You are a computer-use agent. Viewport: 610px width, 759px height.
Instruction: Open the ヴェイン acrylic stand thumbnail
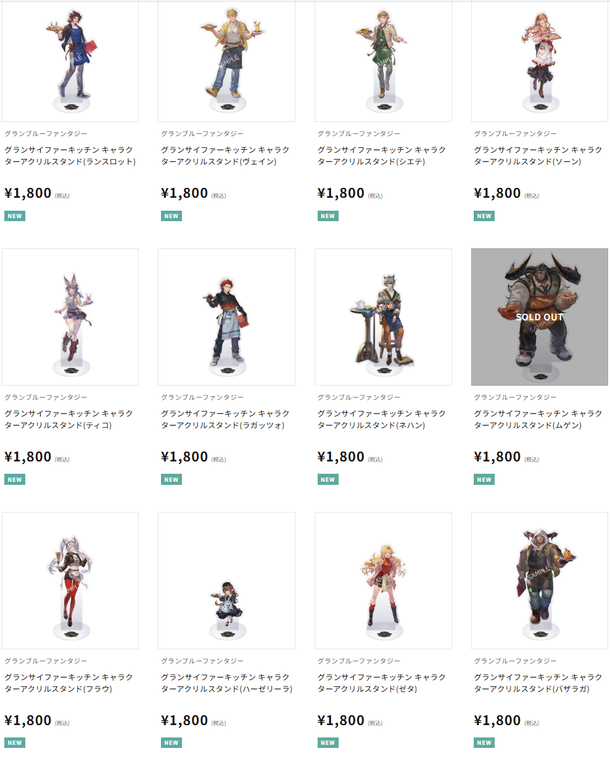click(x=226, y=60)
